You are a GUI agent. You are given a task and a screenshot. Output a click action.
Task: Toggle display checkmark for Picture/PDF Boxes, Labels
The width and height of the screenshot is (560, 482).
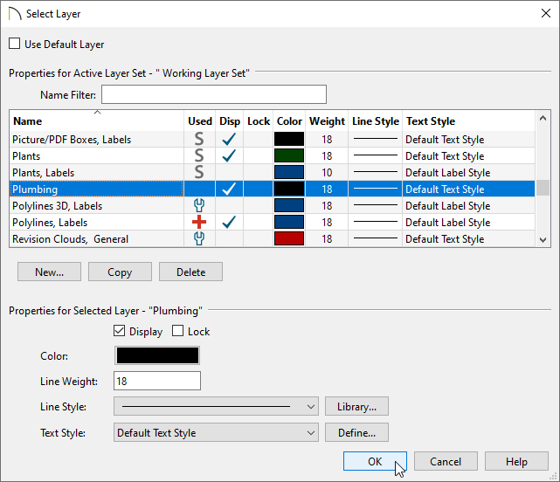229,139
